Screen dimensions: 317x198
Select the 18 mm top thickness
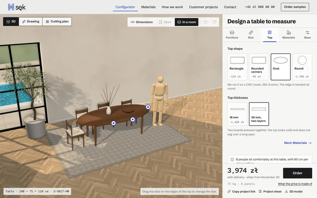[237, 114]
